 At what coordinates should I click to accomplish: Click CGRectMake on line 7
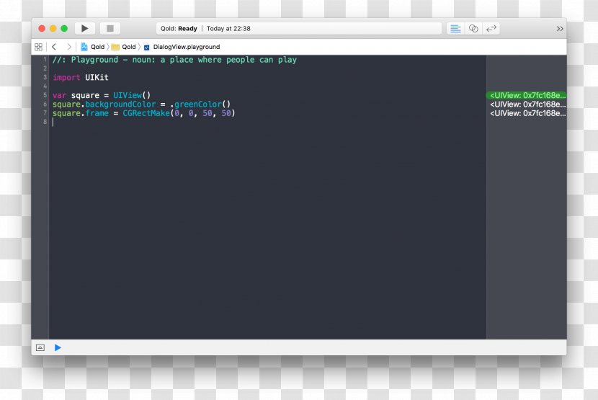pyautogui.click(x=146, y=113)
